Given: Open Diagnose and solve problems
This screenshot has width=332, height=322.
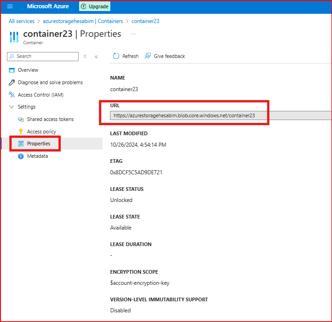Looking at the screenshot, I should tap(50, 82).
